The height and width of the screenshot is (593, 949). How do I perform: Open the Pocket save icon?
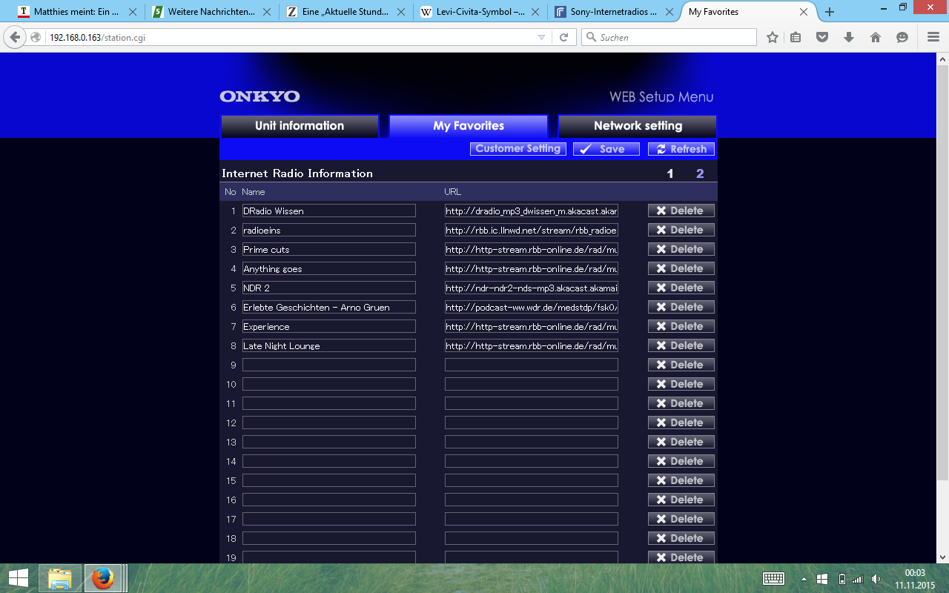[x=822, y=37]
